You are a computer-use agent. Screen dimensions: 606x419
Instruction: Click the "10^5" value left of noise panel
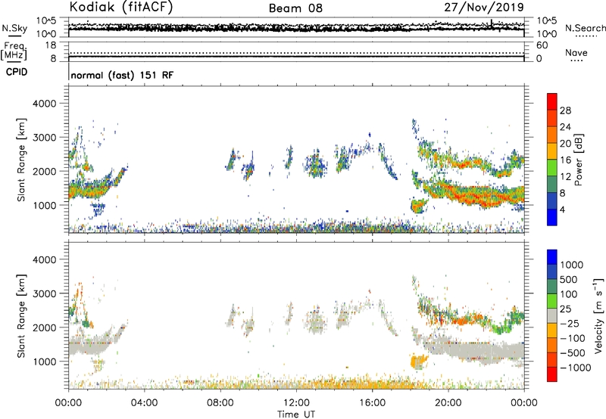(x=46, y=20)
